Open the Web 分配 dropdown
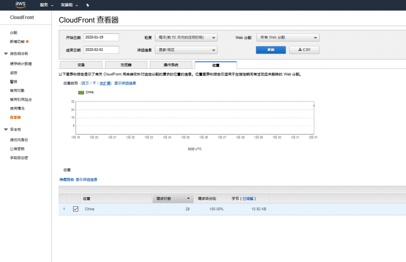This screenshot has height=262, width=406. pos(288,38)
